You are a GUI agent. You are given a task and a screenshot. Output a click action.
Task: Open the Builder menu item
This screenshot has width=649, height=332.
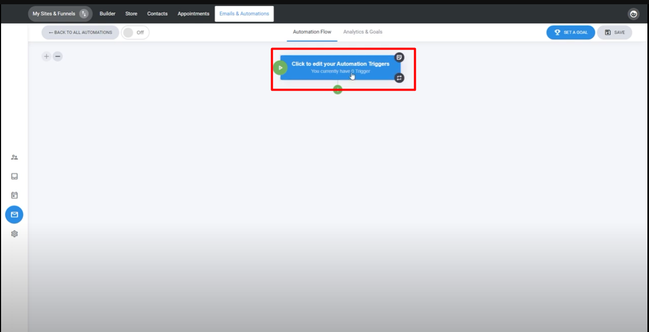point(107,14)
